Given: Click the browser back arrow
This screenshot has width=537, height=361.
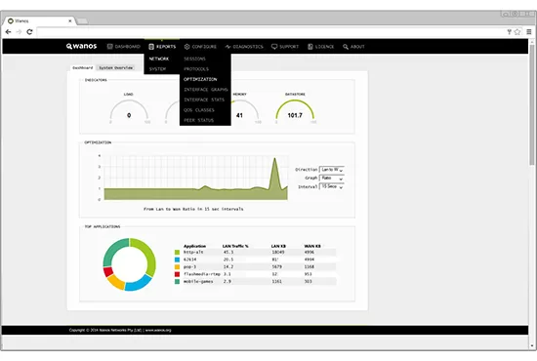Looking at the screenshot, I should coord(8,32).
